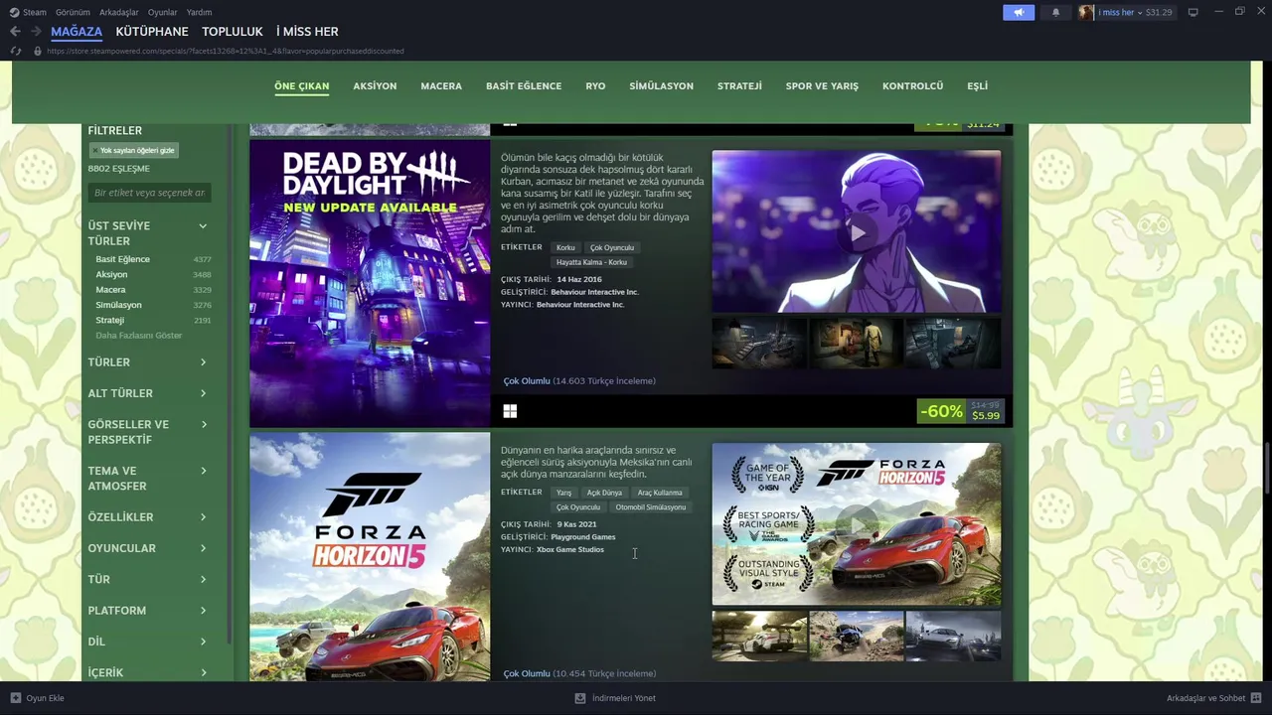Click the 'Hayatta Kalma - Korku' tag
Image resolution: width=1272 pixels, height=715 pixels.
591,262
